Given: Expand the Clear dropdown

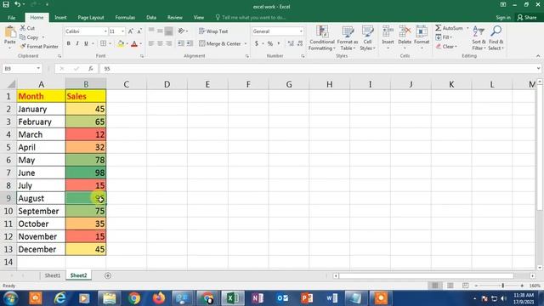Looking at the screenshot, I should (456, 47).
